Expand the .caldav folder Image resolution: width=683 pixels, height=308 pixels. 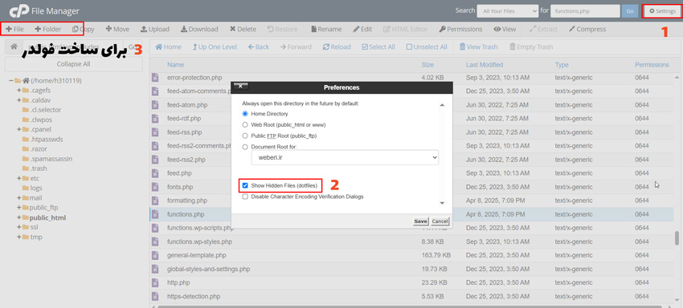pyautogui.click(x=19, y=100)
